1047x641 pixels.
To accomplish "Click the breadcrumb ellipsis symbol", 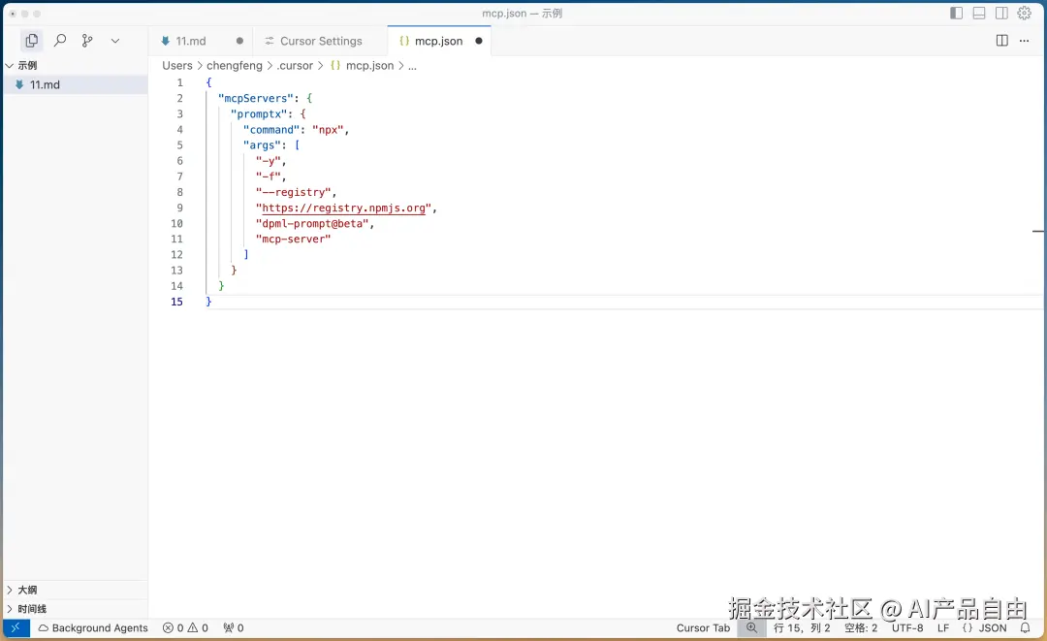I will [x=413, y=65].
